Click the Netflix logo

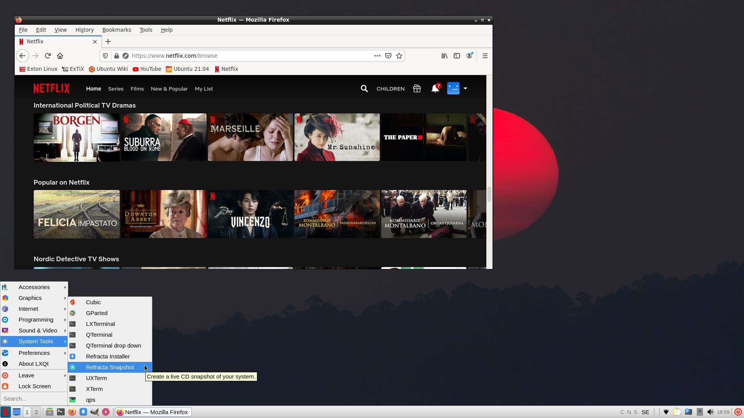52,89
